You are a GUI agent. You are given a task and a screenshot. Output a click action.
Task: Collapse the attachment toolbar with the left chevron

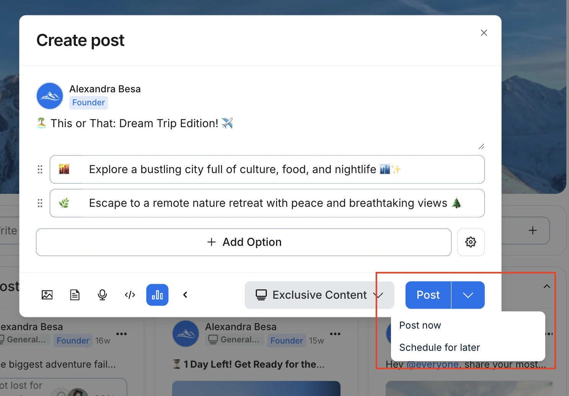click(x=185, y=295)
